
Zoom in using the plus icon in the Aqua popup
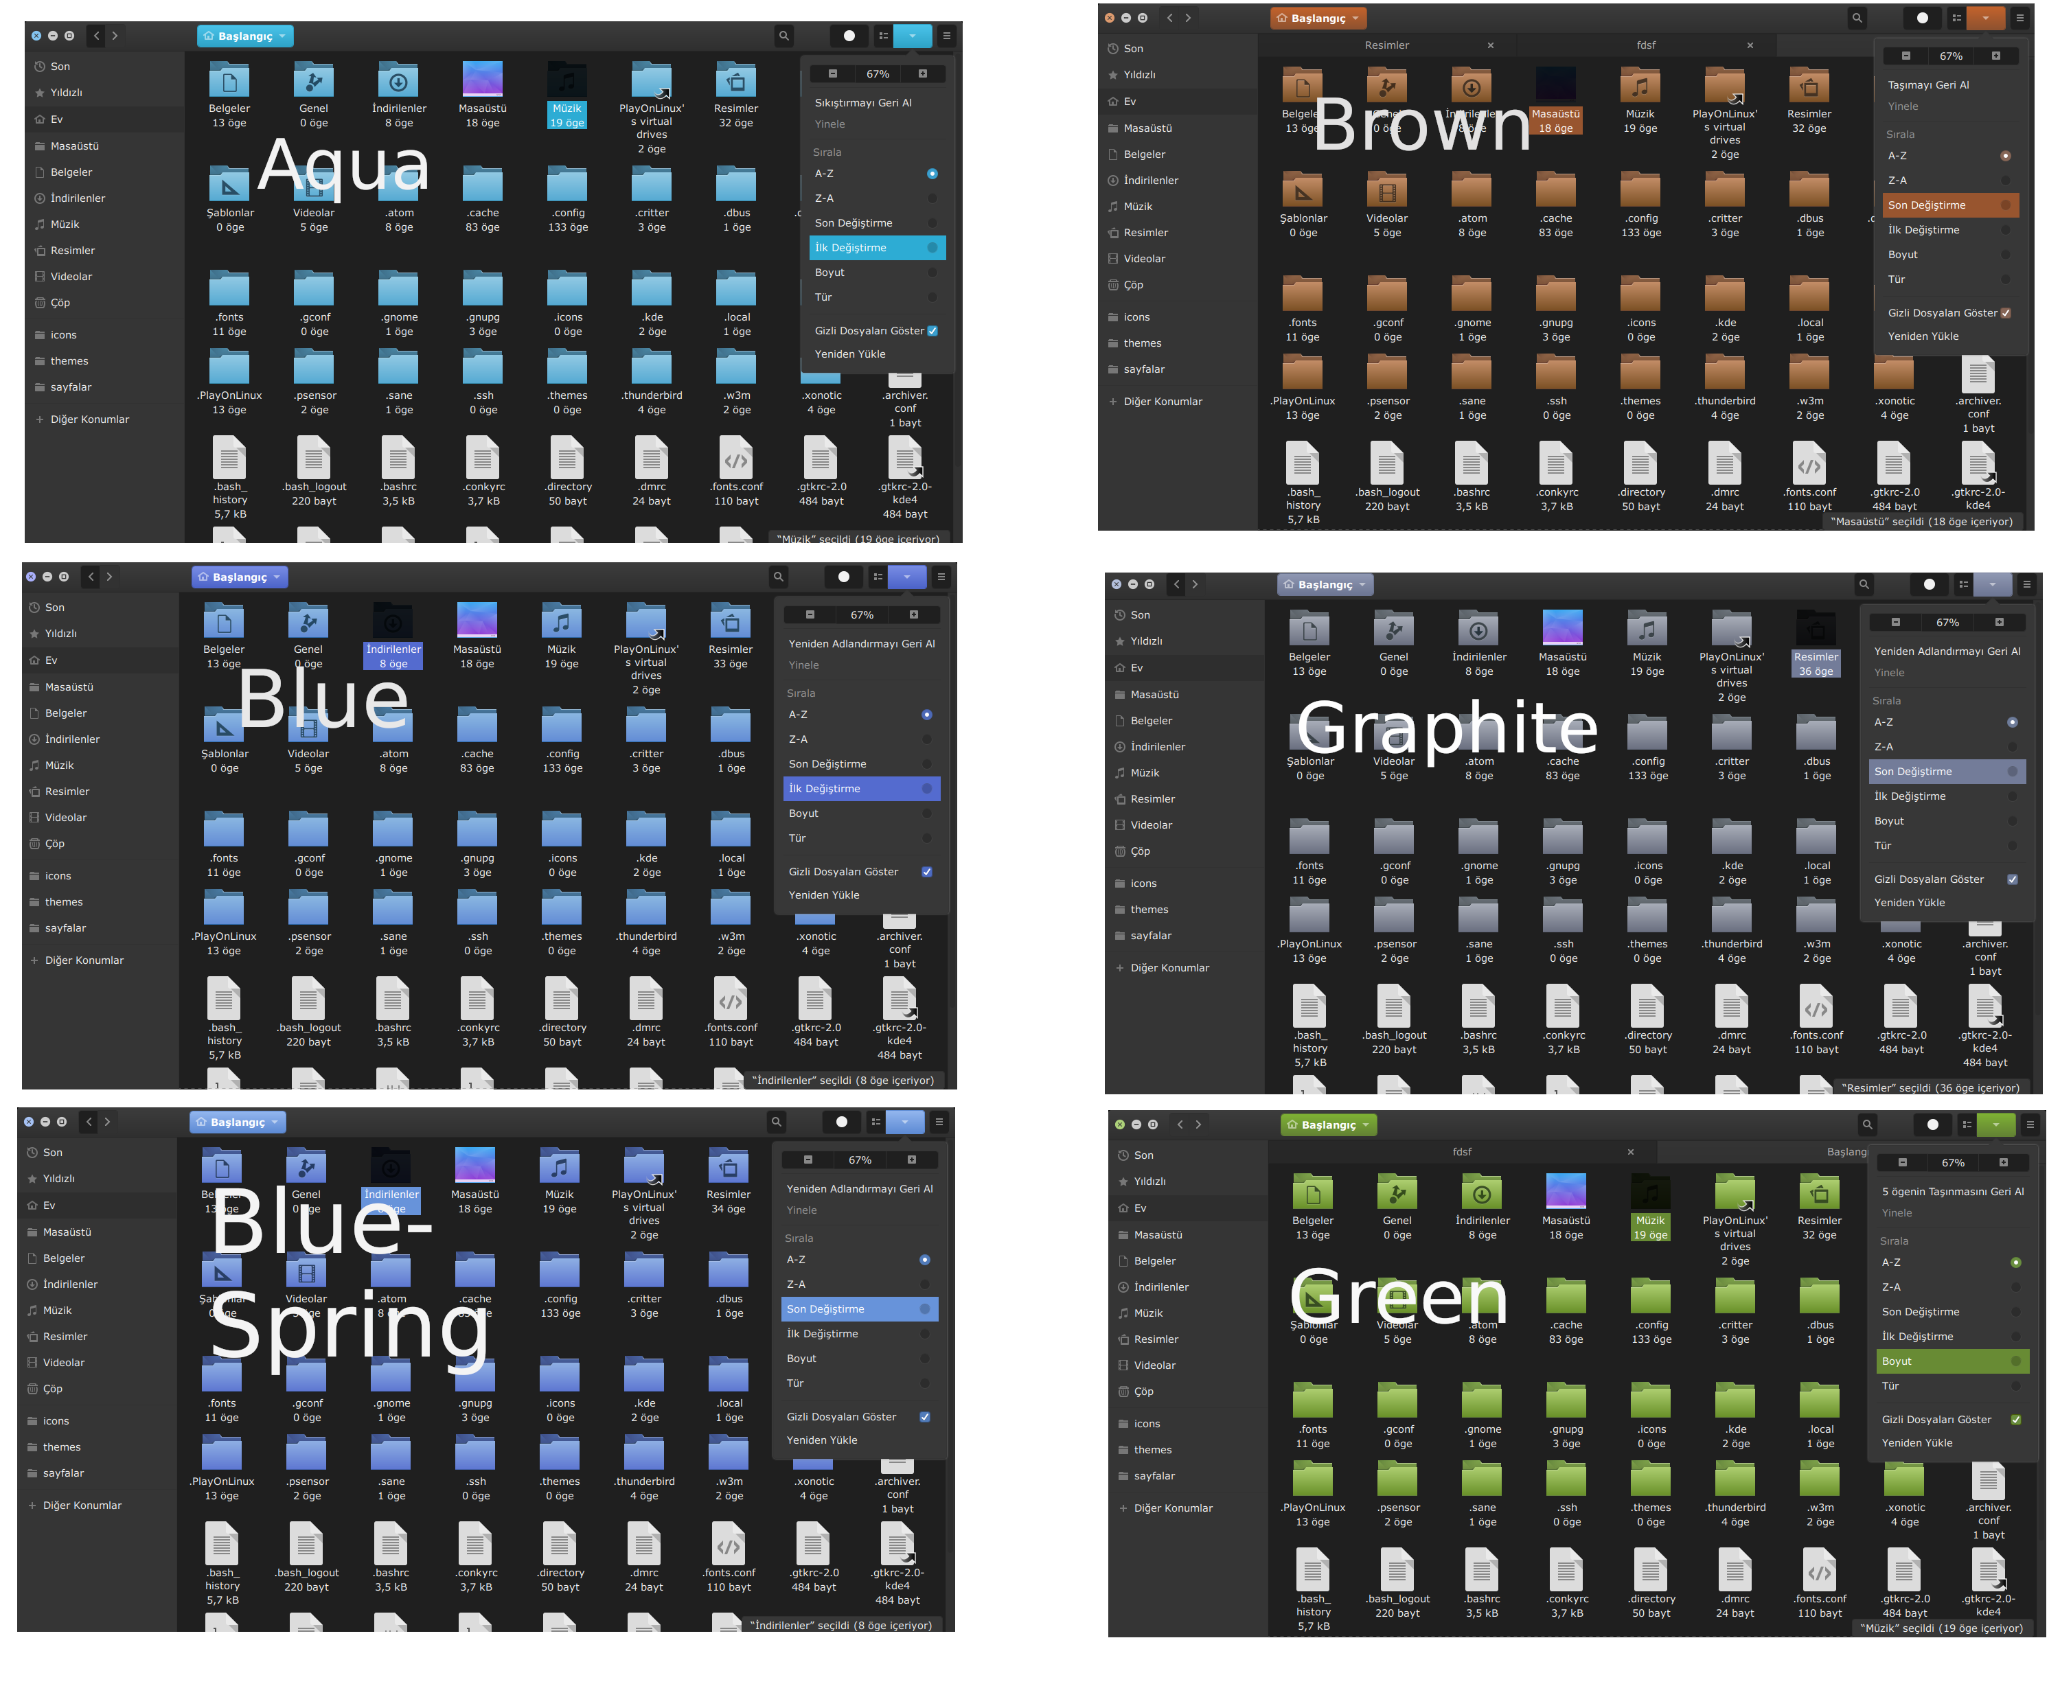(922, 73)
